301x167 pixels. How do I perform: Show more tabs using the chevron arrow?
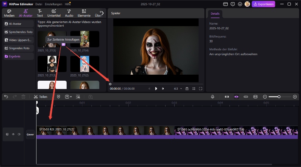click(102, 13)
